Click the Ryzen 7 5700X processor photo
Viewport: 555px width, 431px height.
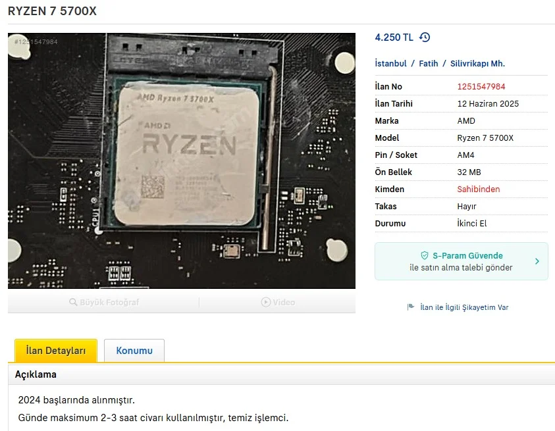tap(182, 161)
